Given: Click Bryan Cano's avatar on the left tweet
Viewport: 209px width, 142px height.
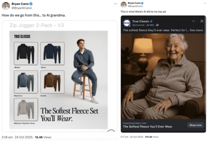Looking at the screenshot, I should 6,6.
